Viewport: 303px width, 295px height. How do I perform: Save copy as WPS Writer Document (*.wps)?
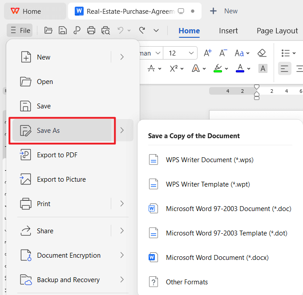(220, 160)
